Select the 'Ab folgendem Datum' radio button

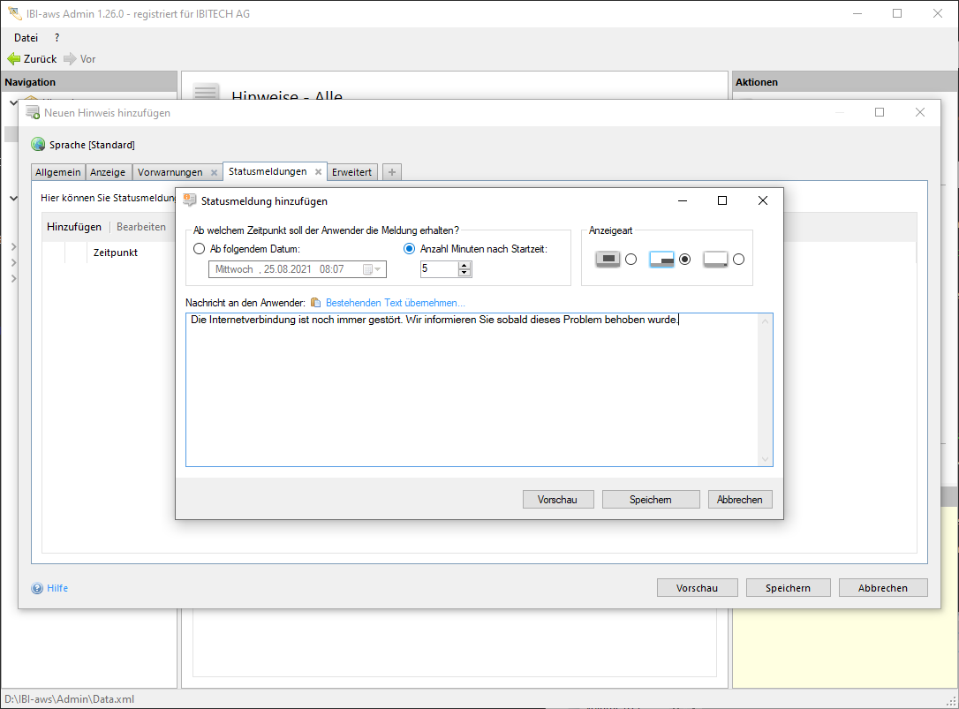click(199, 249)
